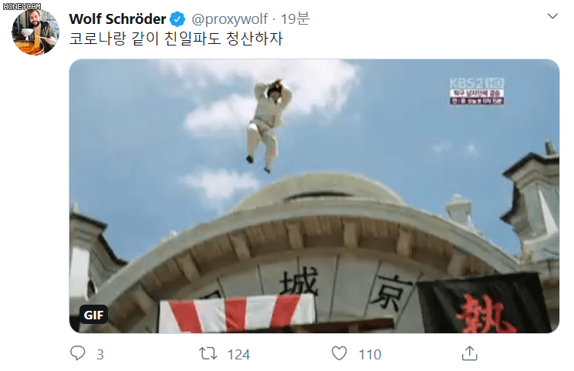Click the red and white striped banner
This screenshot has width=574, height=371.
[x=237, y=314]
